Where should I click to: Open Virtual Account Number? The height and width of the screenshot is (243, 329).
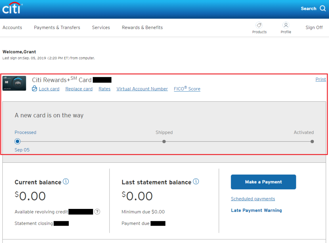pyautogui.click(x=142, y=89)
